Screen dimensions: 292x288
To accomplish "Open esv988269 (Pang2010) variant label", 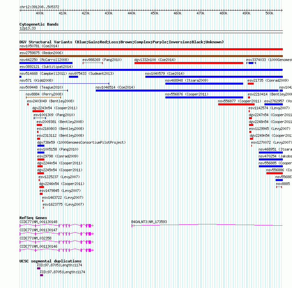I will click(x=102, y=60).
